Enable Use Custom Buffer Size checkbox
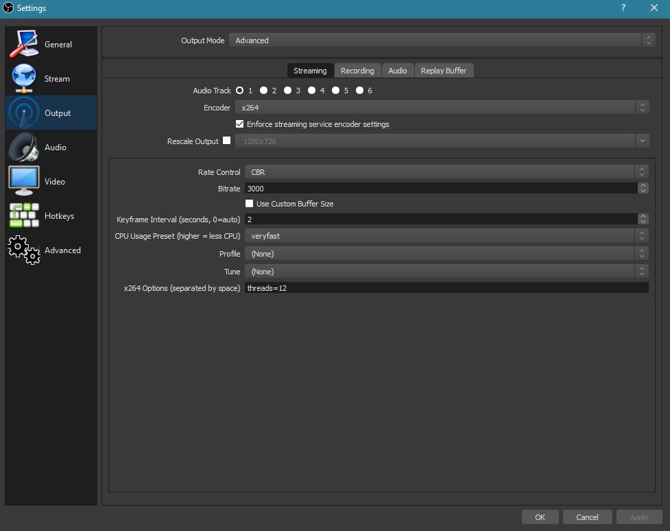 coord(249,204)
